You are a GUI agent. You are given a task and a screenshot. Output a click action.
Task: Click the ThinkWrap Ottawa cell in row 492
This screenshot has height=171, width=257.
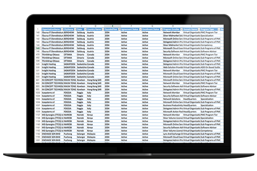(53, 58)
